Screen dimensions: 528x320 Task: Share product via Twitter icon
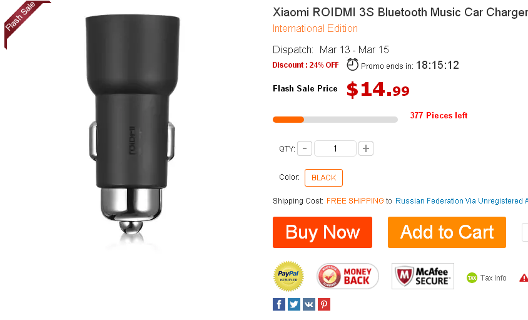[293, 304]
